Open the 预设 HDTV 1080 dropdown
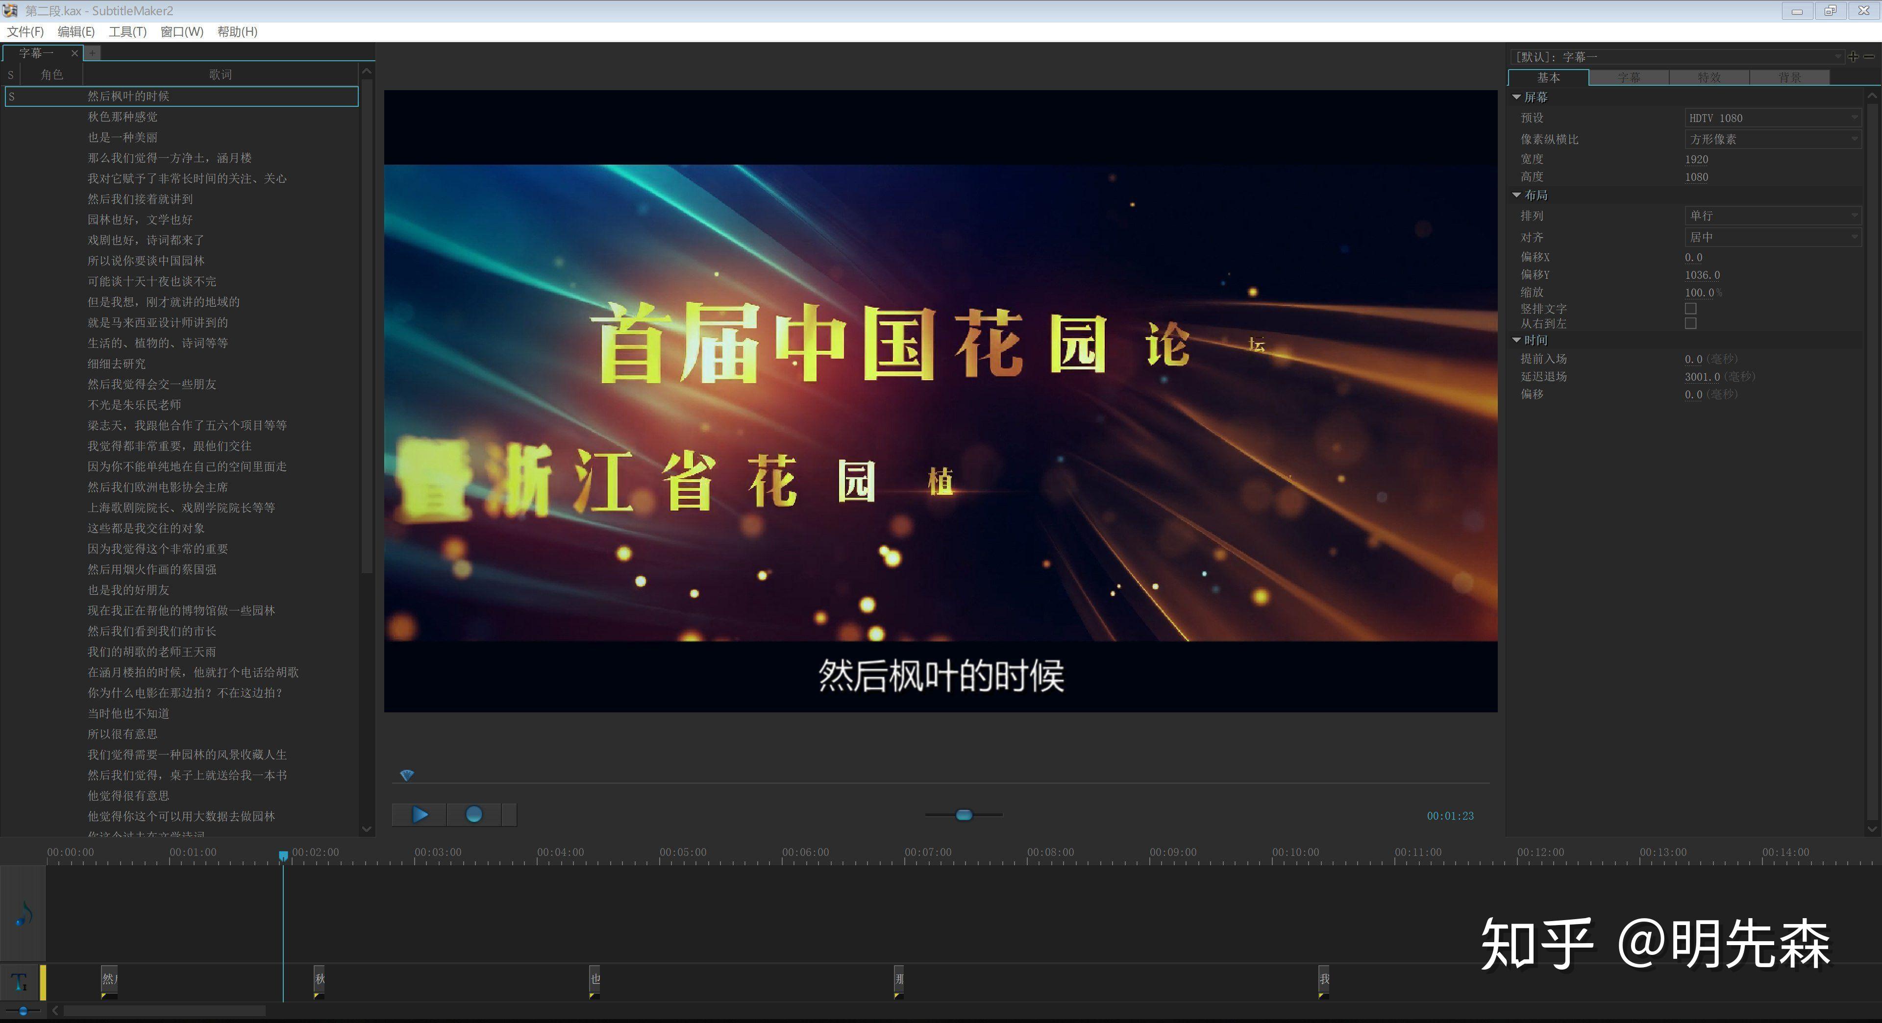 click(1773, 118)
